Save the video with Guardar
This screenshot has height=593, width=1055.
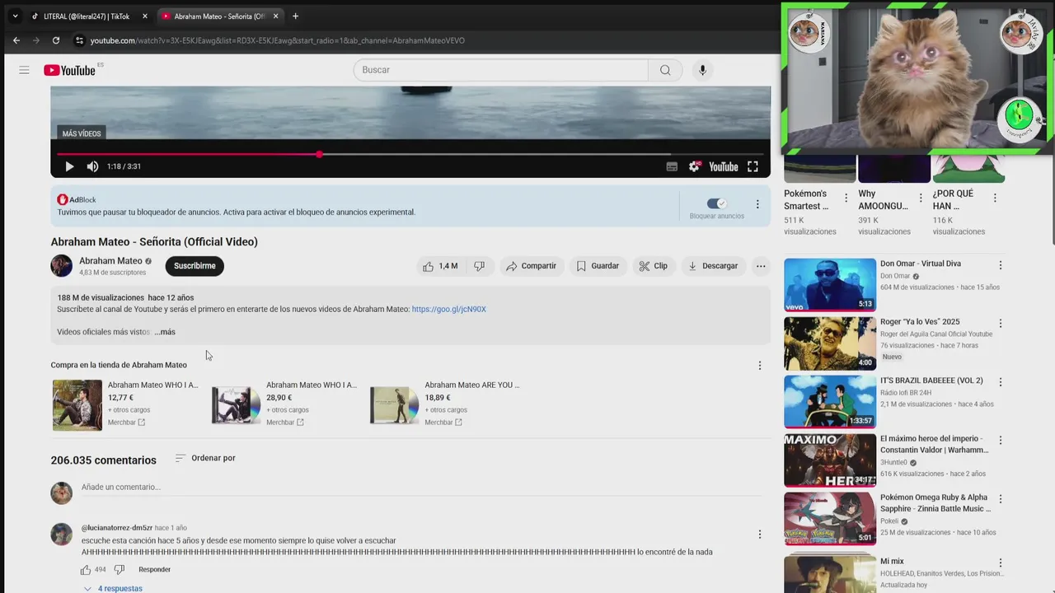[x=598, y=266]
